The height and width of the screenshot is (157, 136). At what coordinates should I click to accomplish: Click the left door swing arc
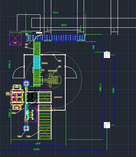(x=18, y=72)
